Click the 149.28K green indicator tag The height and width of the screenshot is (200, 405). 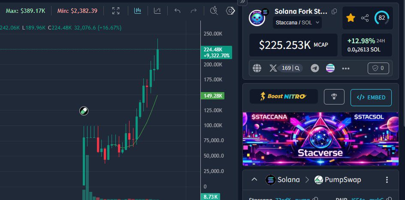click(x=213, y=96)
